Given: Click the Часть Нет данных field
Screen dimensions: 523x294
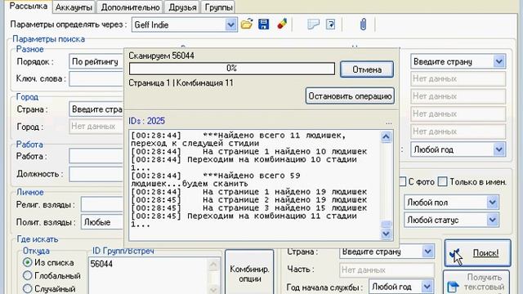Looking at the screenshot, I should tap(387, 269).
